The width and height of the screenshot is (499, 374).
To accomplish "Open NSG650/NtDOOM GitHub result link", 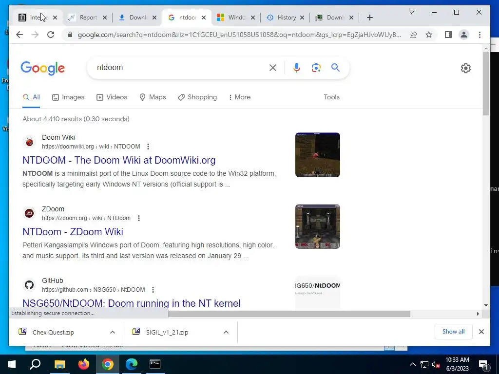I will (132, 303).
